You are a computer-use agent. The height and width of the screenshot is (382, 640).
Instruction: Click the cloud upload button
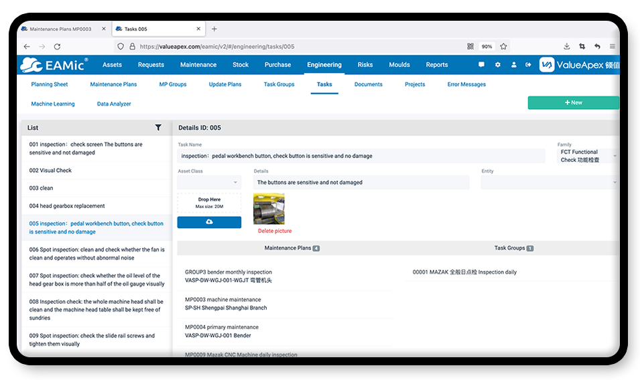click(209, 222)
